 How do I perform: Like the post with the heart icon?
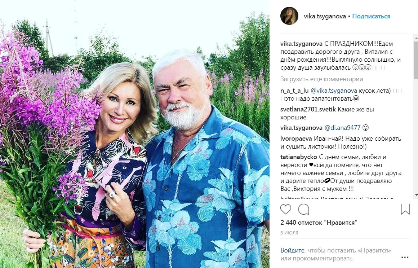(285, 209)
